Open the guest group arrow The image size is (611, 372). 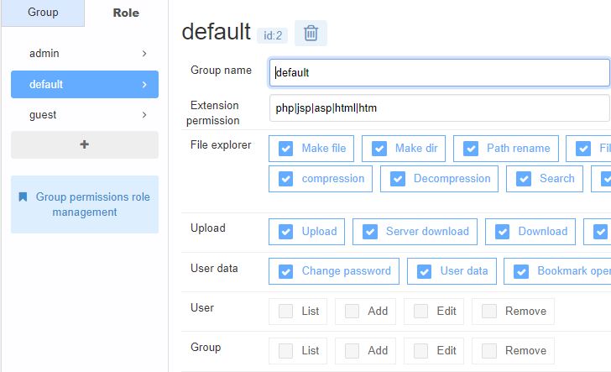(144, 115)
